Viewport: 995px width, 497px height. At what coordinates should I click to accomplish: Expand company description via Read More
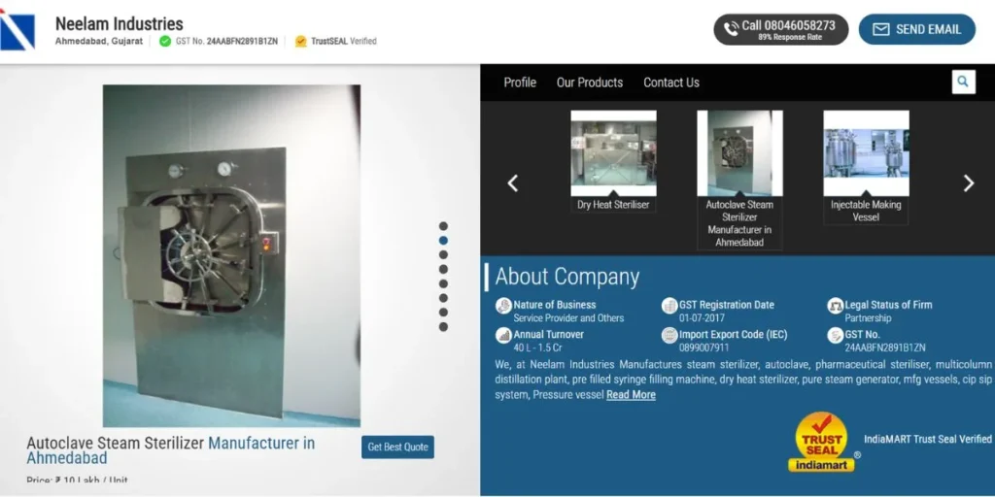coord(631,395)
